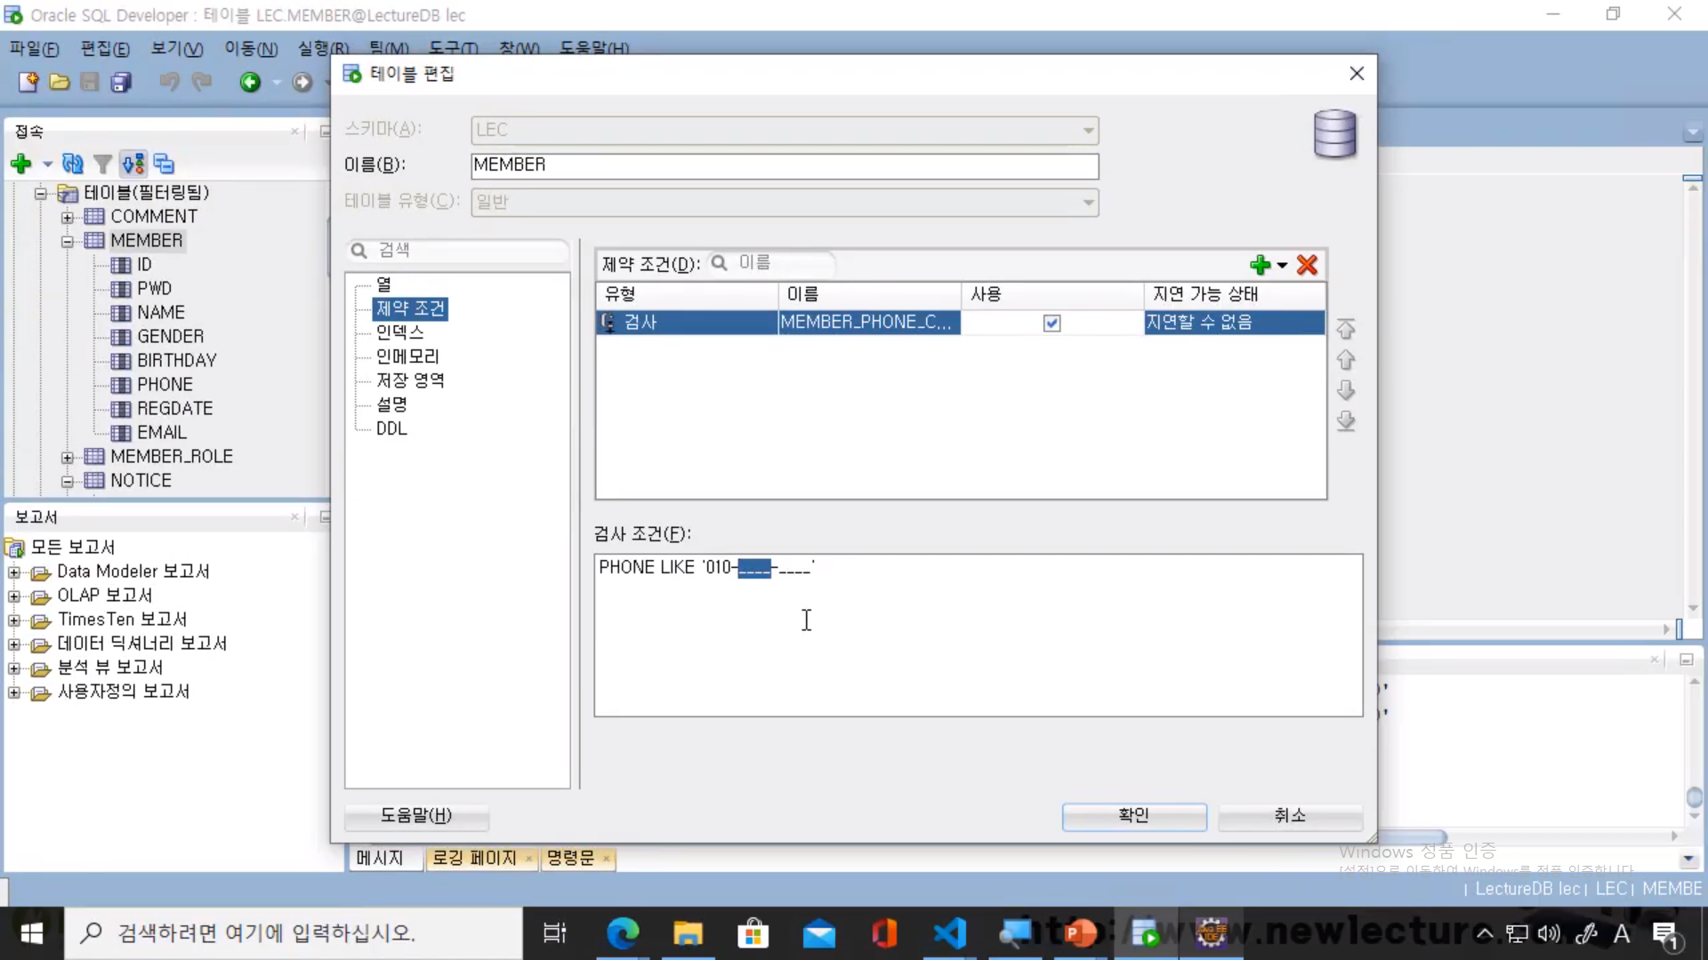Screen dimensions: 1708x960
Task: Click the move-to-bottom arrow icon
Action: [1345, 420]
